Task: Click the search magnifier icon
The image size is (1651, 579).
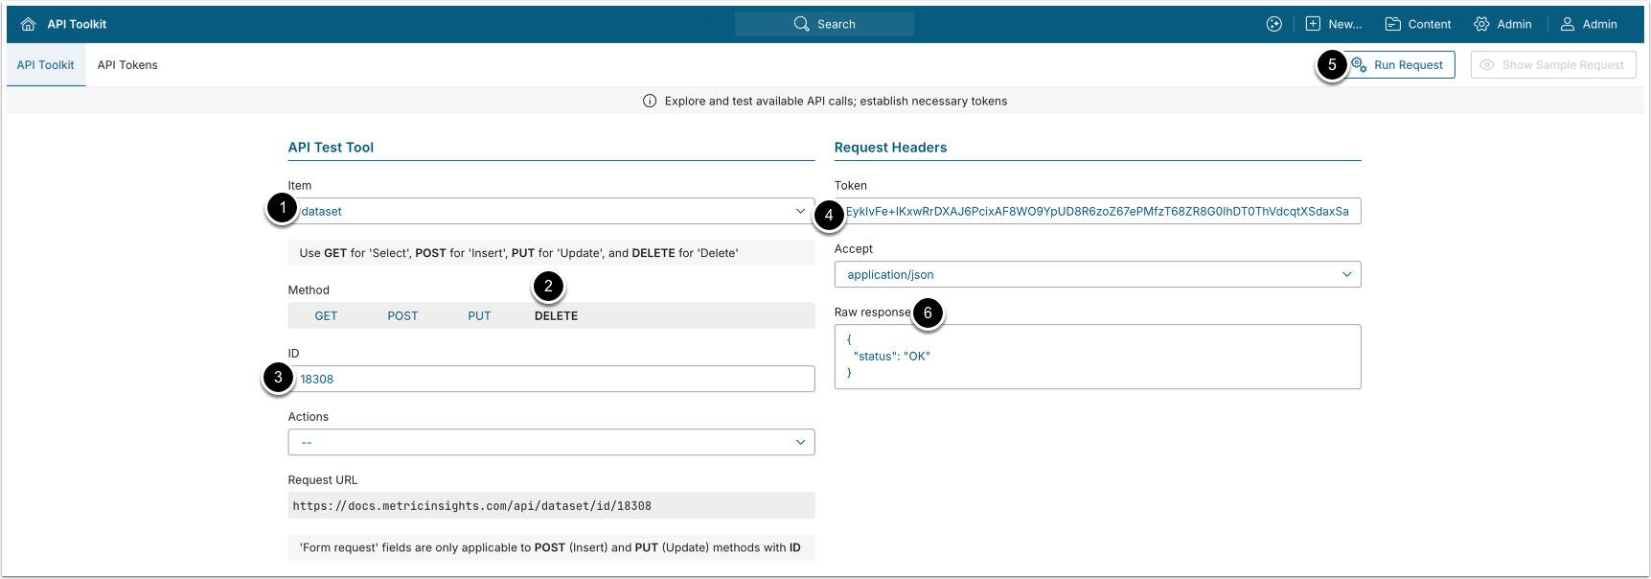Action: [x=802, y=24]
